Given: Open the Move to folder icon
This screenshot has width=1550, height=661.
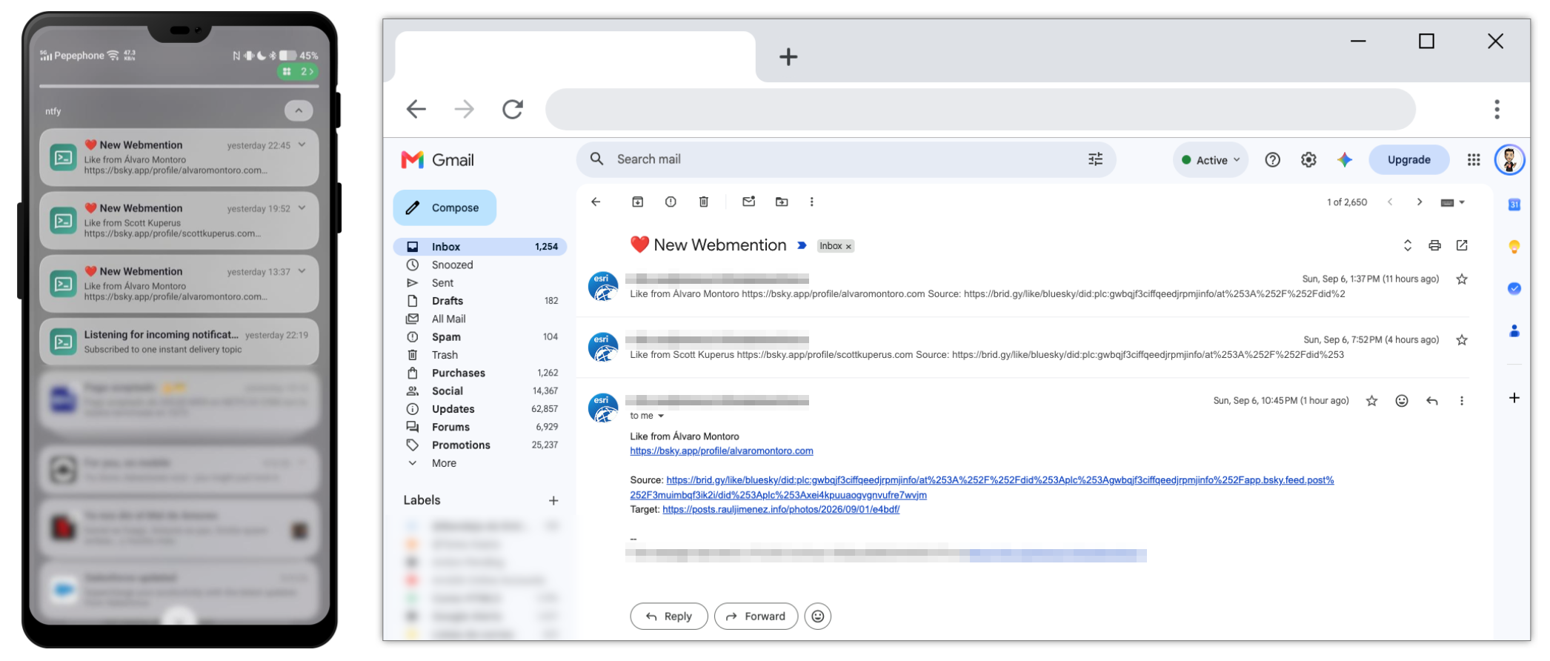Looking at the screenshot, I should pos(782,202).
